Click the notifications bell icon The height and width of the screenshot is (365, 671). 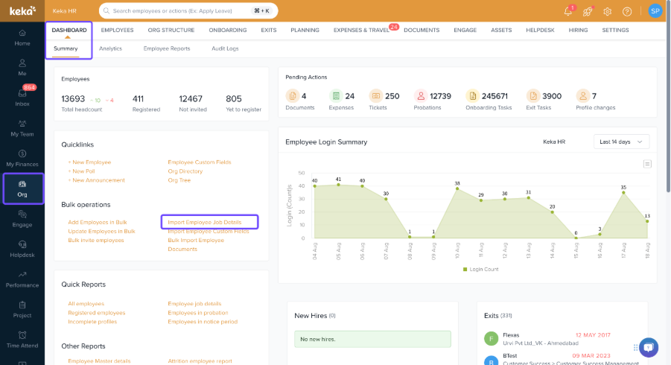[568, 12]
